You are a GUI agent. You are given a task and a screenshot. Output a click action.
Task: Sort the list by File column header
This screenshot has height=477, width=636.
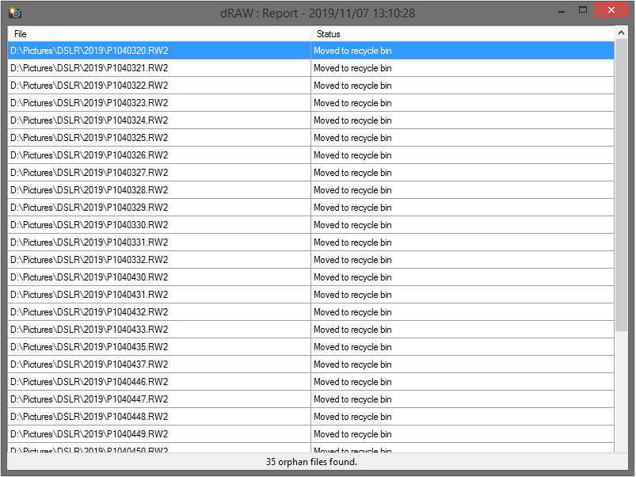[x=159, y=34]
